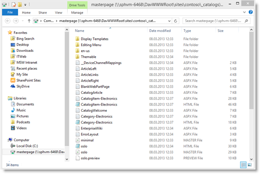
Task: Switch to details view in status bar
Action: 243,165
